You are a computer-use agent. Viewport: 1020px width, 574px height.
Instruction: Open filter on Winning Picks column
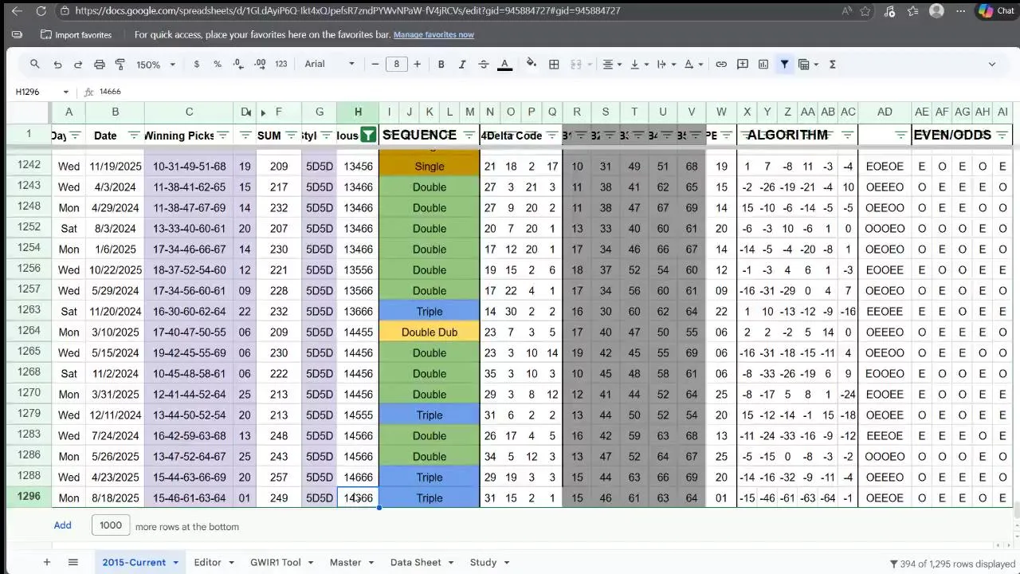223,136
